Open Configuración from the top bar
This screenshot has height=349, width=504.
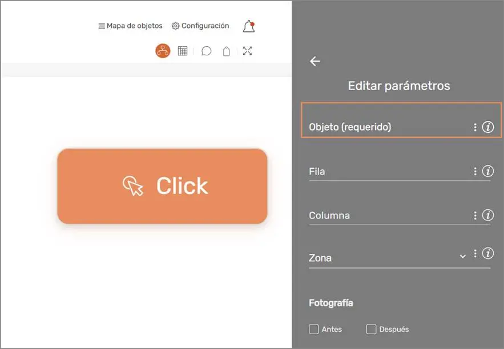click(x=200, y=26)
